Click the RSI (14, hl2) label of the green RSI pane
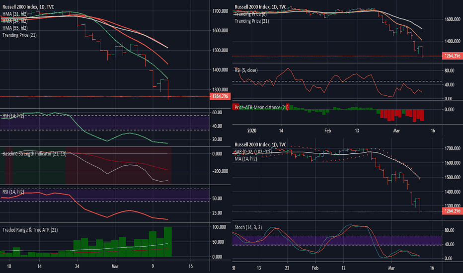 point(13,116)
